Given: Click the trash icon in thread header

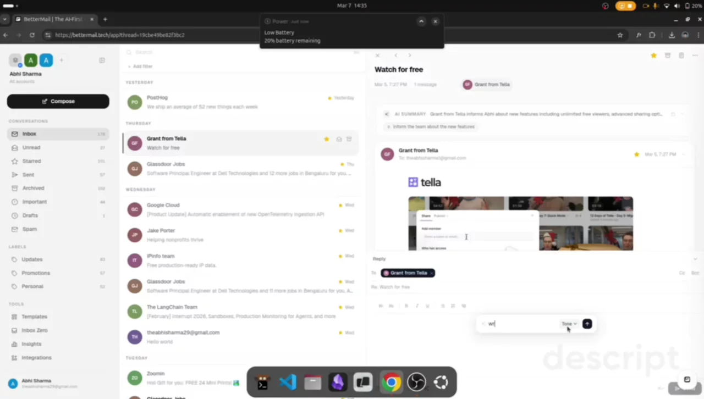Looking at the screenshot, I should click(681, 56).
